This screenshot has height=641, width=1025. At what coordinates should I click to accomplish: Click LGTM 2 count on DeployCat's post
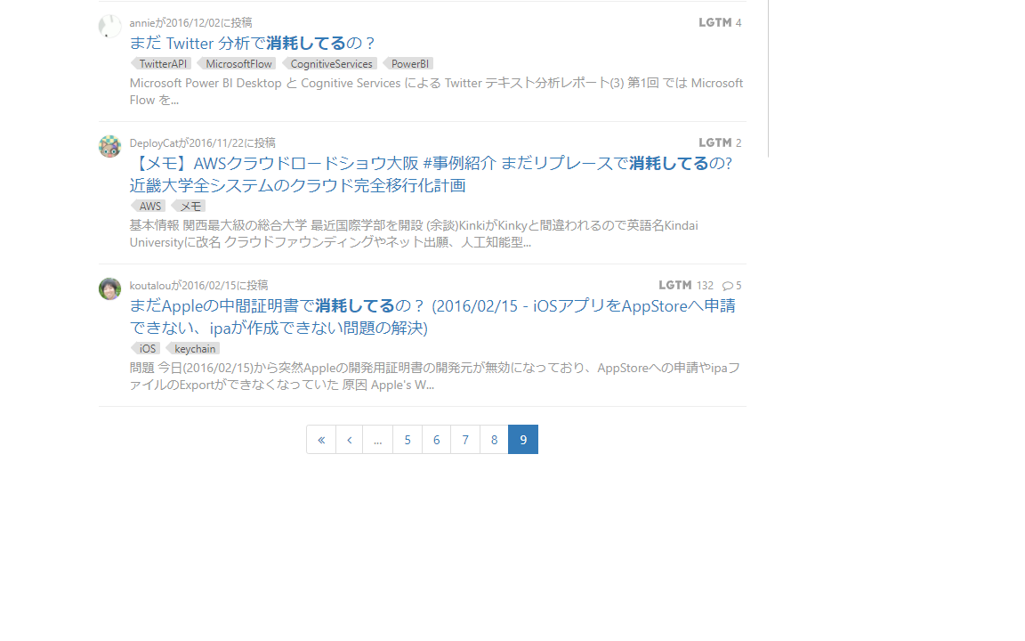tap(720, 143)
